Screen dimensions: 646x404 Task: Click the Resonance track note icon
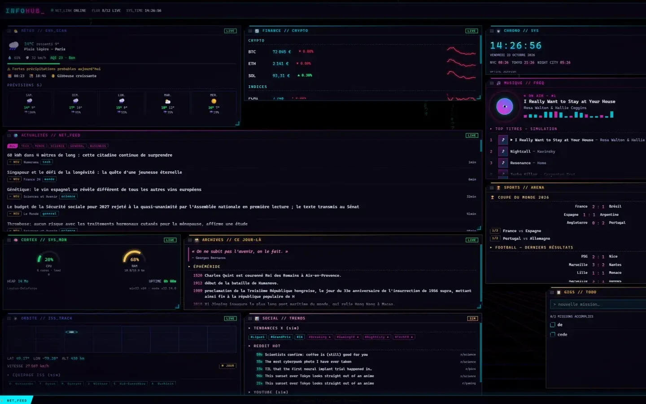[x=503, y=163]
